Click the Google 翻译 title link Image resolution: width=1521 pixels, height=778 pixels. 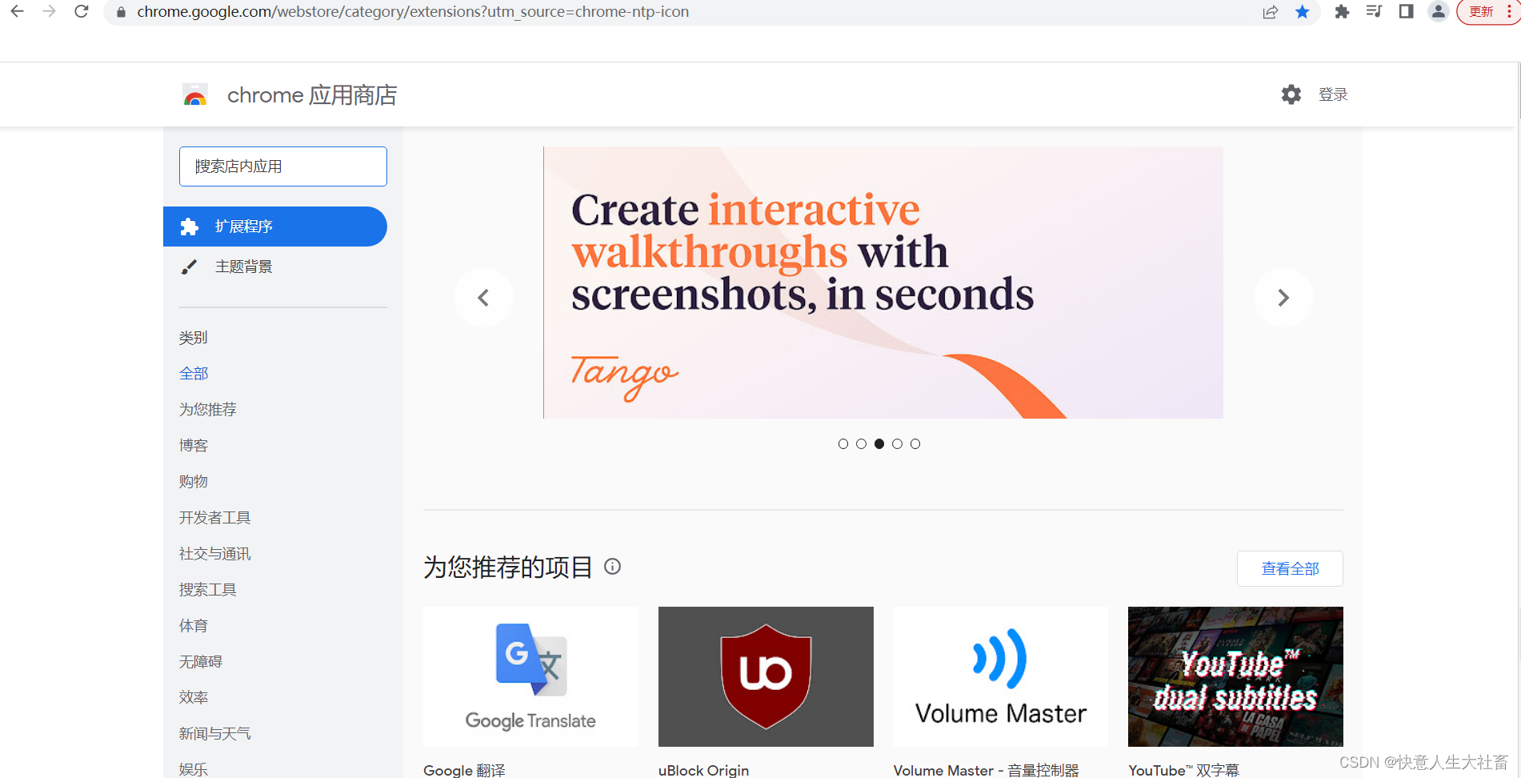[464, 770]
